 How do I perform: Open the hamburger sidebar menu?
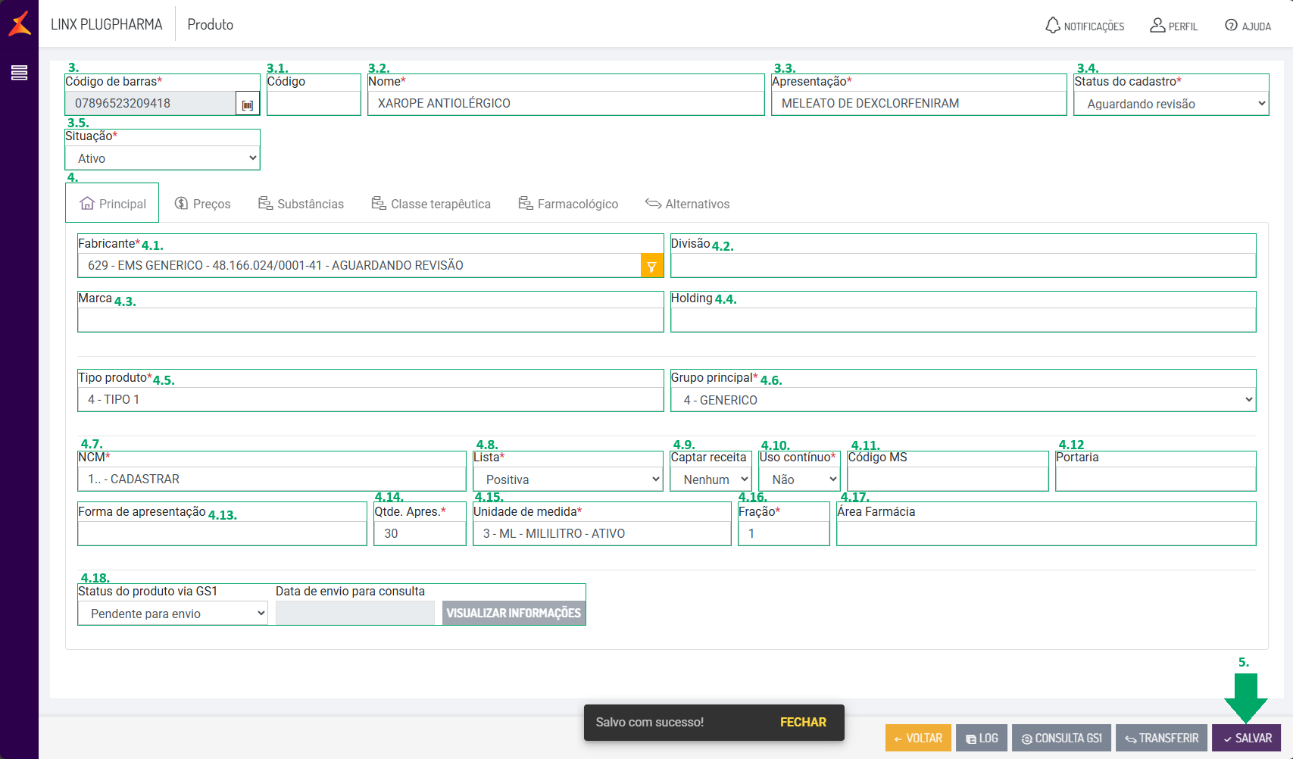click(x=19, y=73)
